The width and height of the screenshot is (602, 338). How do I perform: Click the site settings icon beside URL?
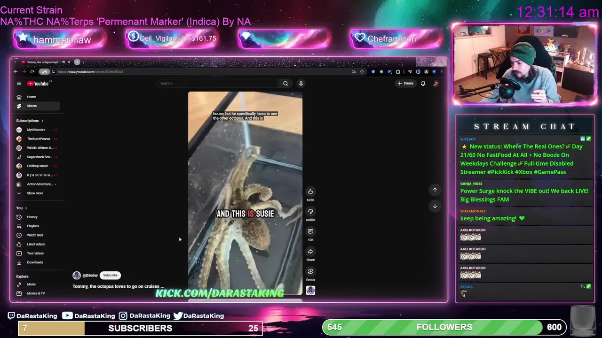(53, 72)
